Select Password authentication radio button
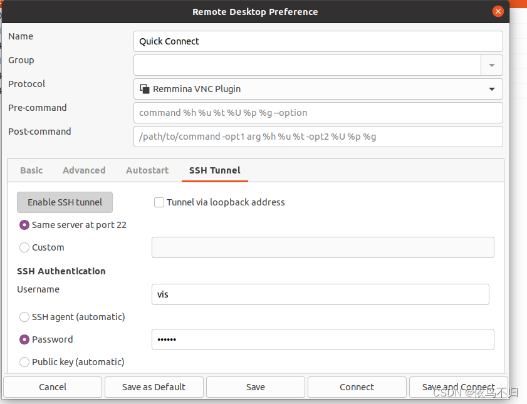This screenshot has width=527, height=404. 24,339
